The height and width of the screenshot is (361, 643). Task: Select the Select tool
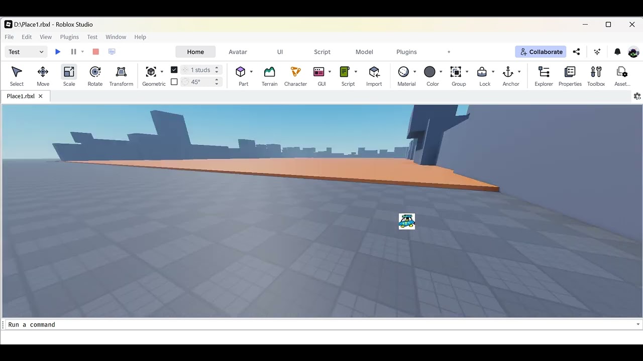(17, 76)
